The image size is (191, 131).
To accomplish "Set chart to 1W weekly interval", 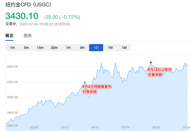I will [x=110, y=48].
